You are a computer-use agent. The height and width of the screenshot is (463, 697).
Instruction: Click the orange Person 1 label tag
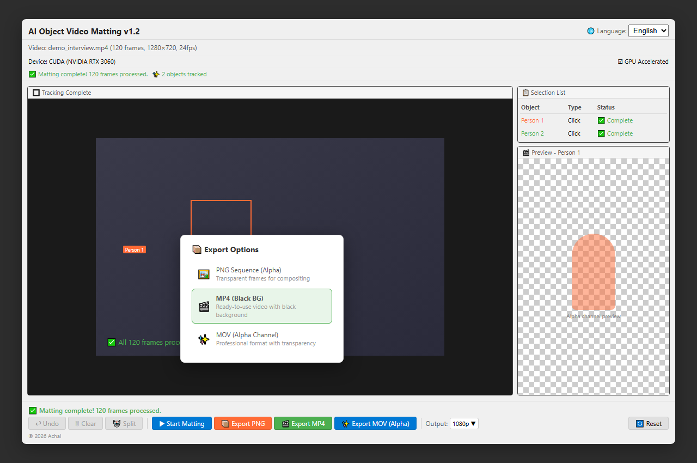(x=134, y=249)
